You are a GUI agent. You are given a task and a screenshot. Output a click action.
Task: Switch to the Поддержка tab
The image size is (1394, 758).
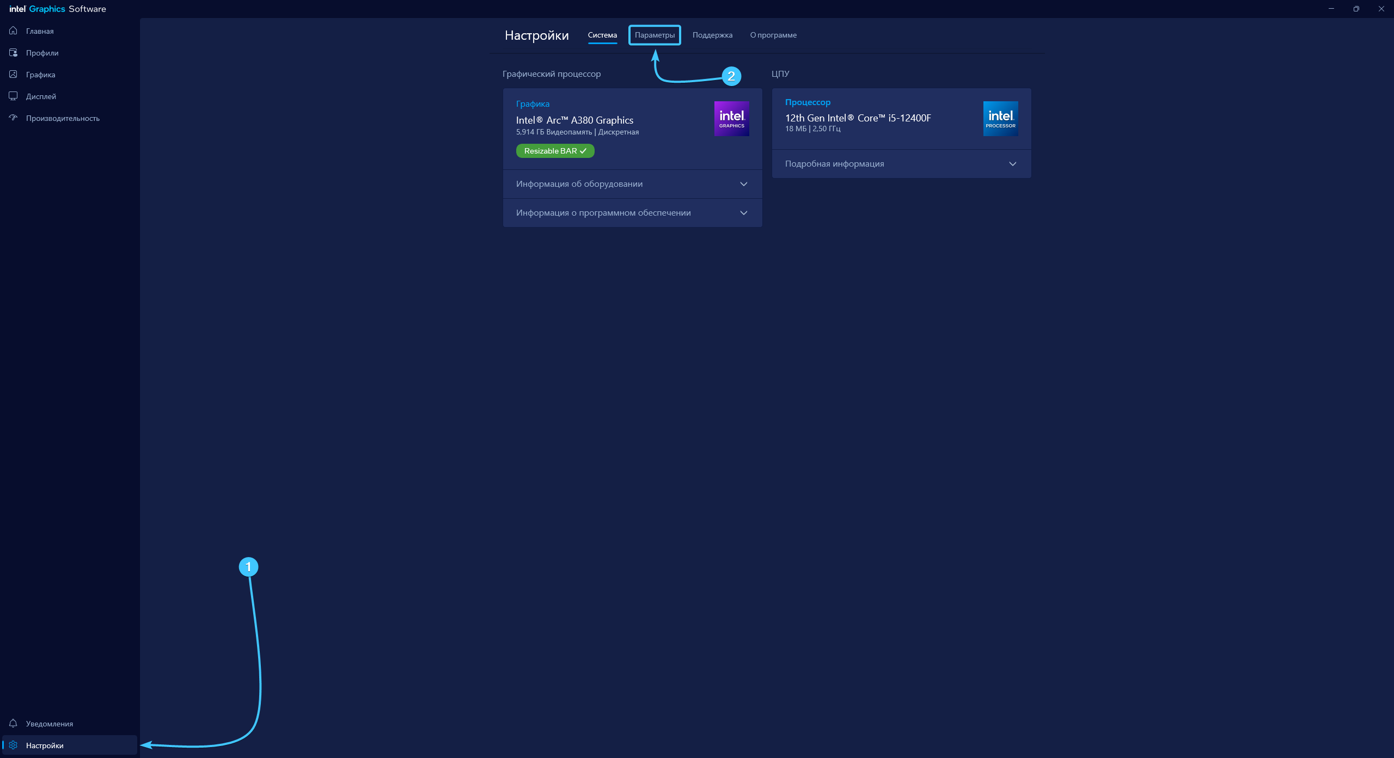coord(712,35)
